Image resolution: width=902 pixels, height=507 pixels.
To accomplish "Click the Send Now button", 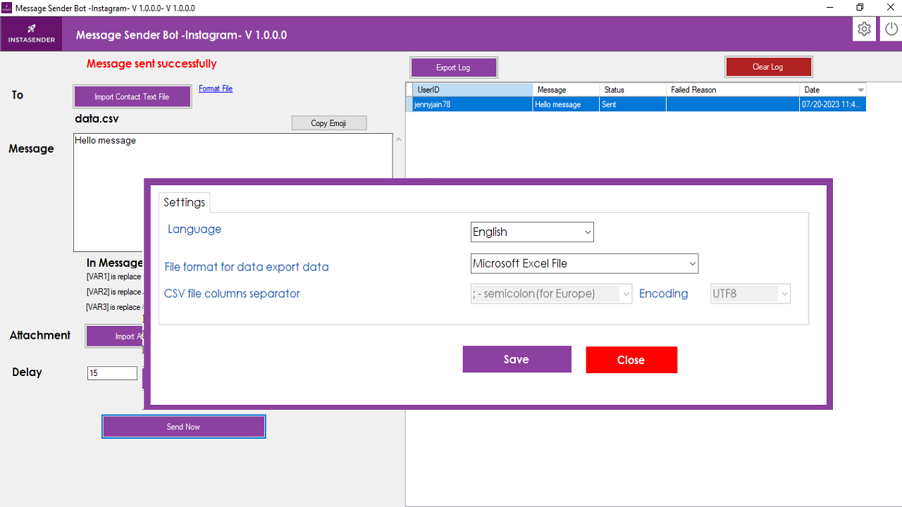I will [183, 427].
